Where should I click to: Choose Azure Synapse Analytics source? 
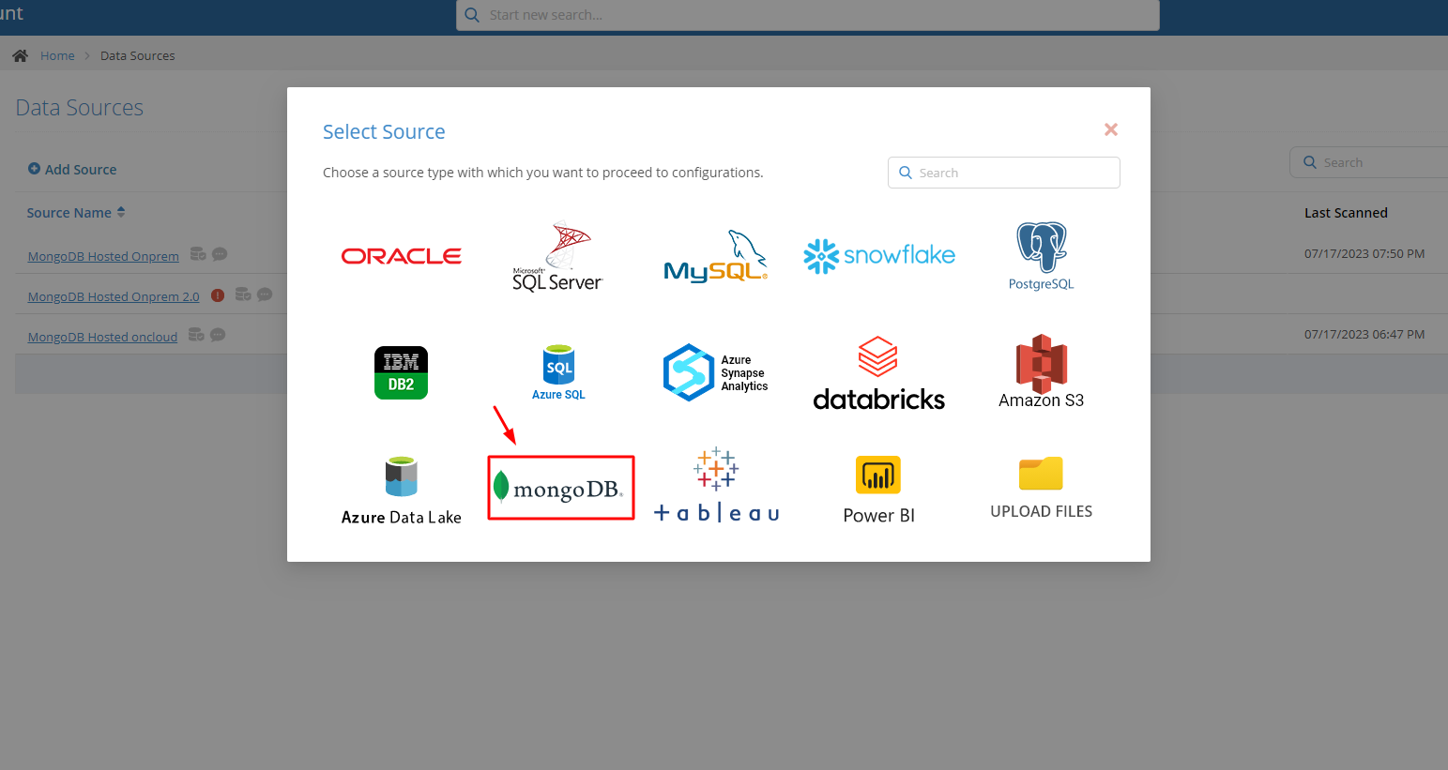716,372
